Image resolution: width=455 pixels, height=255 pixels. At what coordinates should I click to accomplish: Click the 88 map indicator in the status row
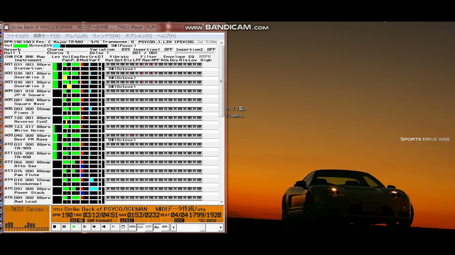(73, 221)
